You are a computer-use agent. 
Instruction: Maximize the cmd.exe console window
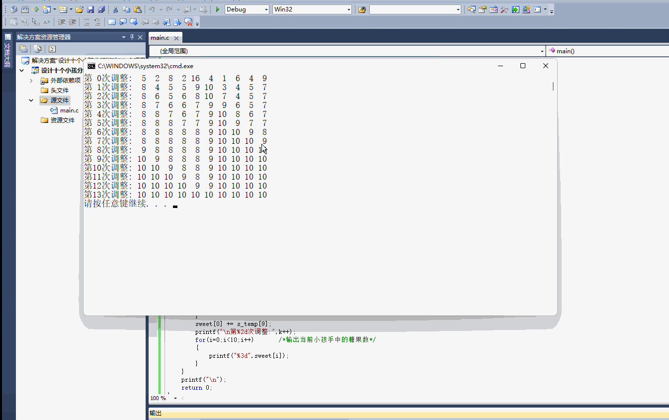click(522, 66)
